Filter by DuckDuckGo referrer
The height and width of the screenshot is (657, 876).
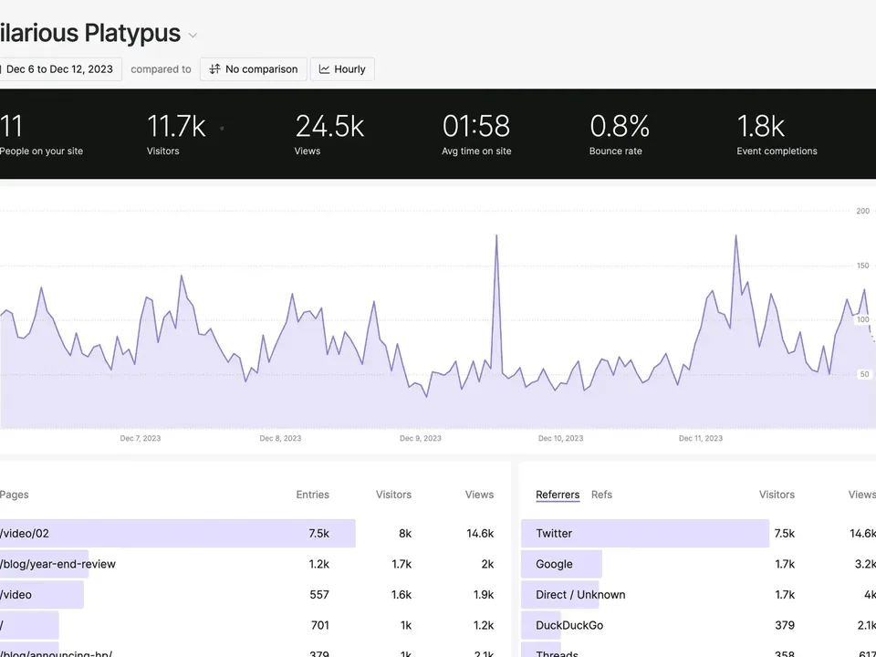coord(698,625)
